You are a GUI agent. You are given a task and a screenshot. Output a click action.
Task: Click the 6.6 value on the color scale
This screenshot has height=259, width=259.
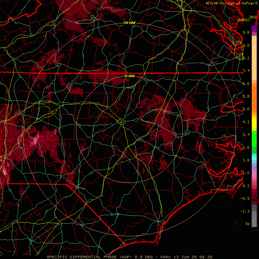coord(246,83)
